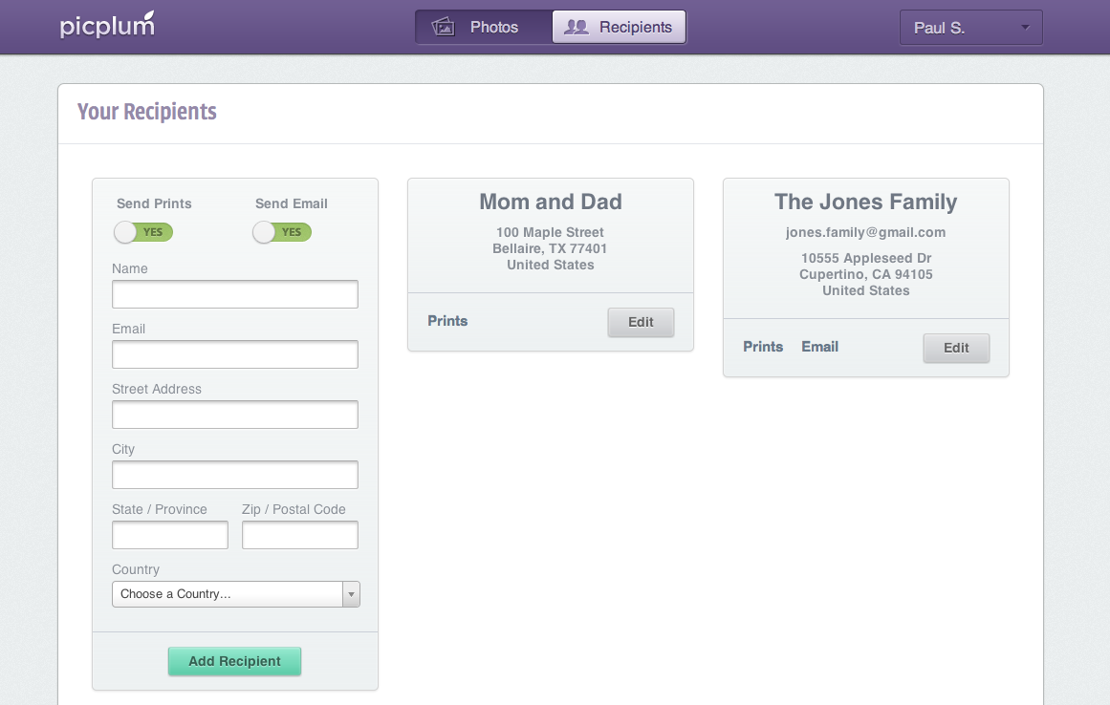The height and width of the screenshot is (705, 1110).
Task: Open the Choose a Country dropdown
Action: pyautogui.click(x=236, y=594)
